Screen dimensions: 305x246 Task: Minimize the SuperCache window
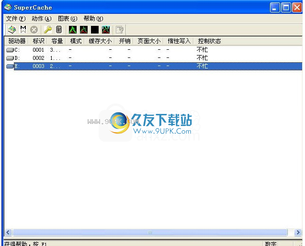[x=275, y=8]
